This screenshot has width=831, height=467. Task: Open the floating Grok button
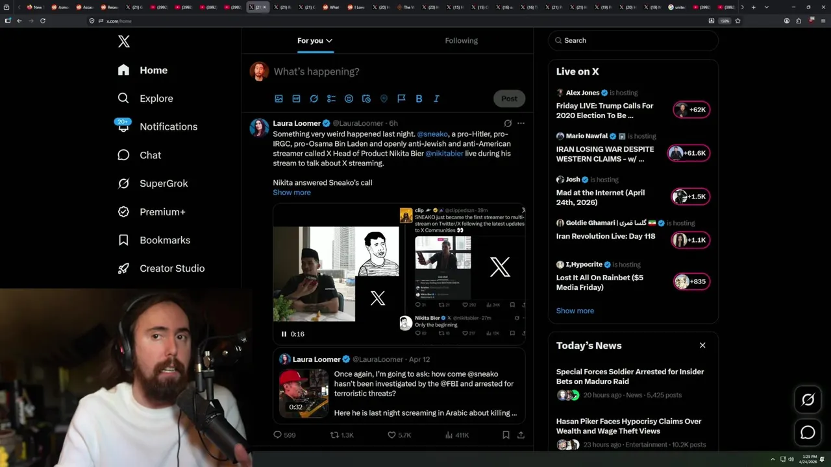pyautogui.click(x=808, y=400)
